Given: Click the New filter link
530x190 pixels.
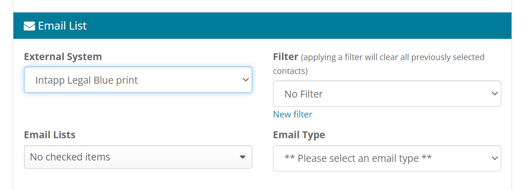Looking at the screenshot, I should point(292,114).
